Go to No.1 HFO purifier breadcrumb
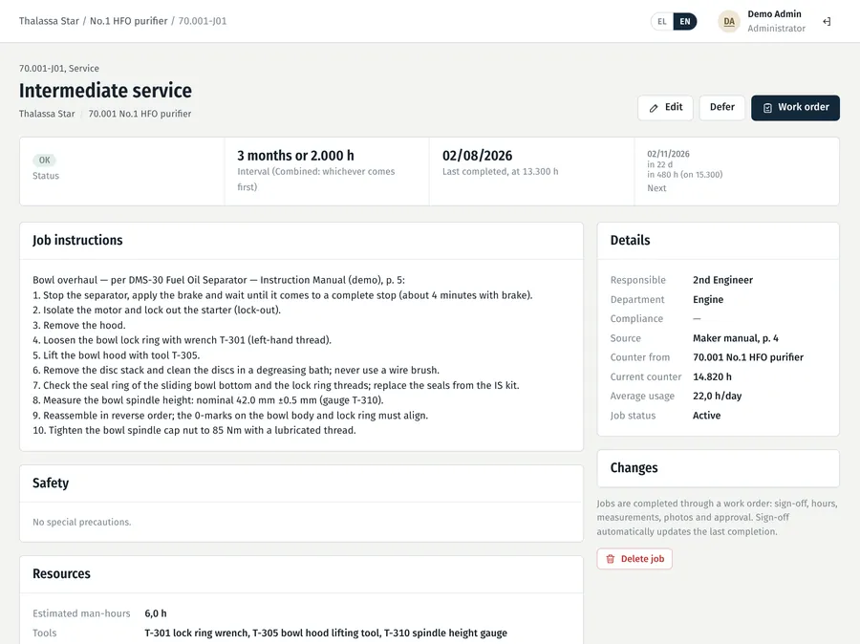Image resolution: width=860 pixels, height=644 pixels. coord(128,21)
